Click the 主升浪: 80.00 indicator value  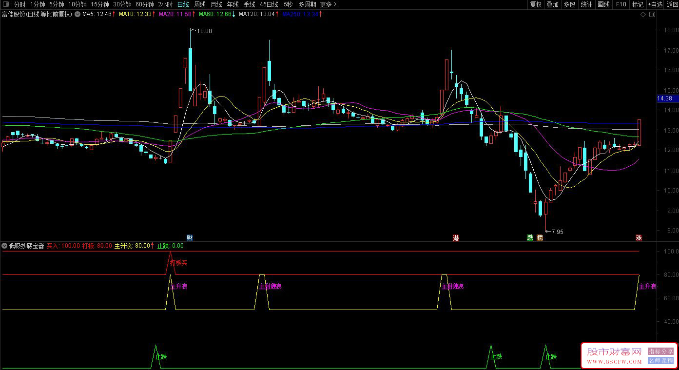pyautogui.click(x=132, y=246)
